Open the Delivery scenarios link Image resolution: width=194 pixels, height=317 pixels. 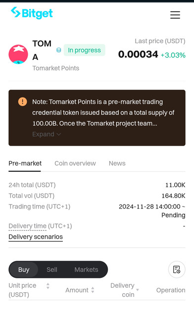coord(36,237)
